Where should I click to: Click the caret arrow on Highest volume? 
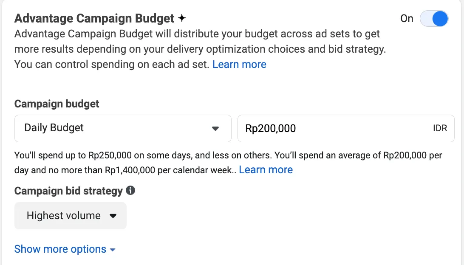click(x=113, y=216)
